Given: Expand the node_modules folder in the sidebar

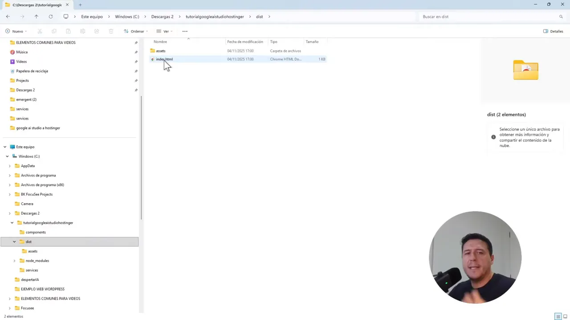Looking at the screenshot, I should point(14,260).
